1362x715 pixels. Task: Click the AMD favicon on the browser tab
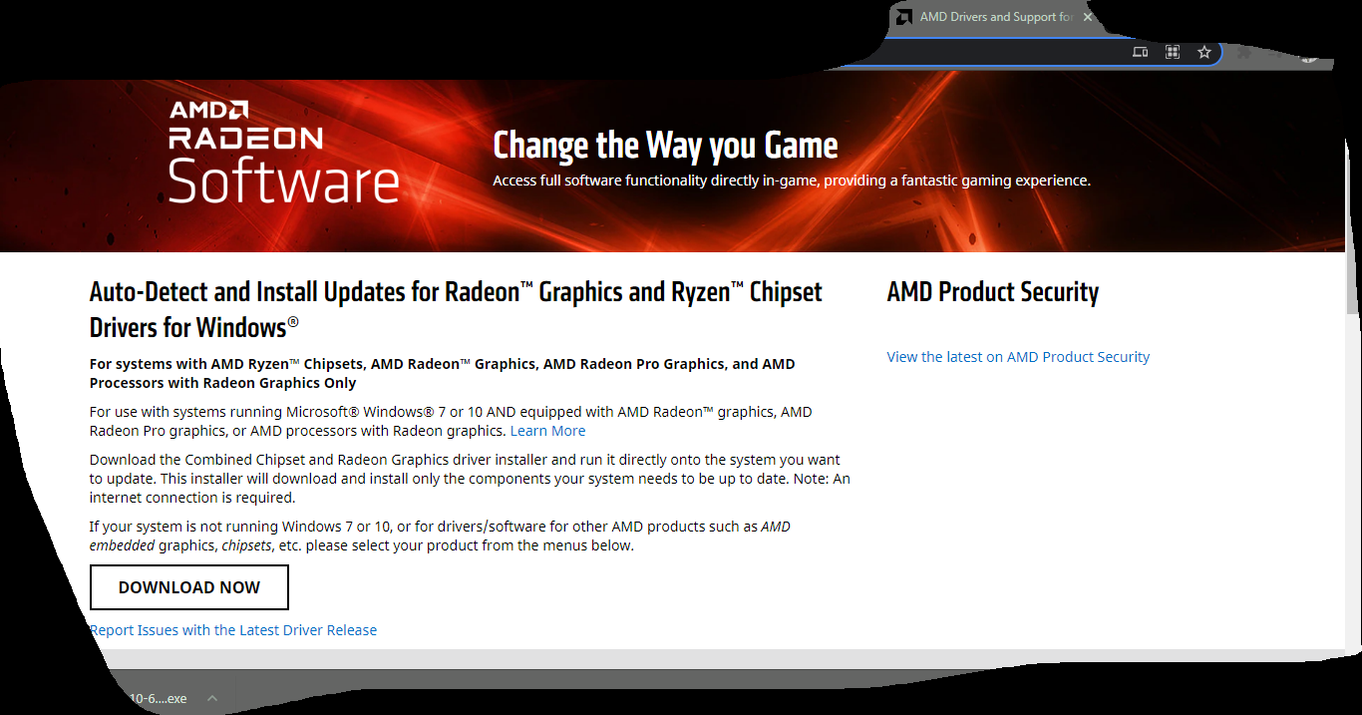point(903,17)
